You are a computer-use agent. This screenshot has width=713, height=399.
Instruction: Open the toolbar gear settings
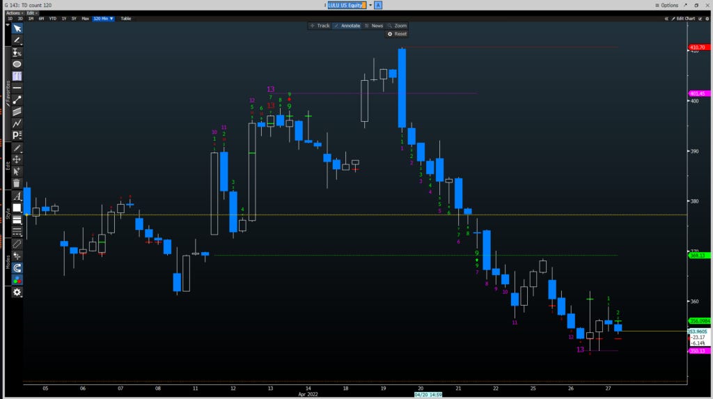[17, 292]
